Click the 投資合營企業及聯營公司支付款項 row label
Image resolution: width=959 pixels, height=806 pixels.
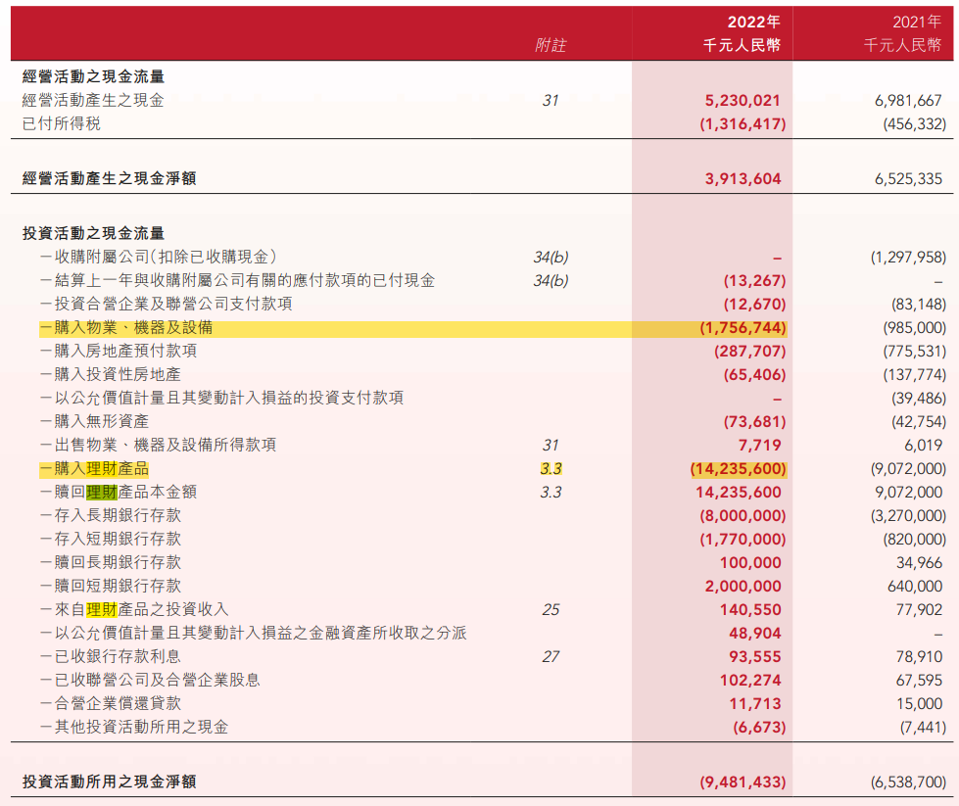point(167,304)
